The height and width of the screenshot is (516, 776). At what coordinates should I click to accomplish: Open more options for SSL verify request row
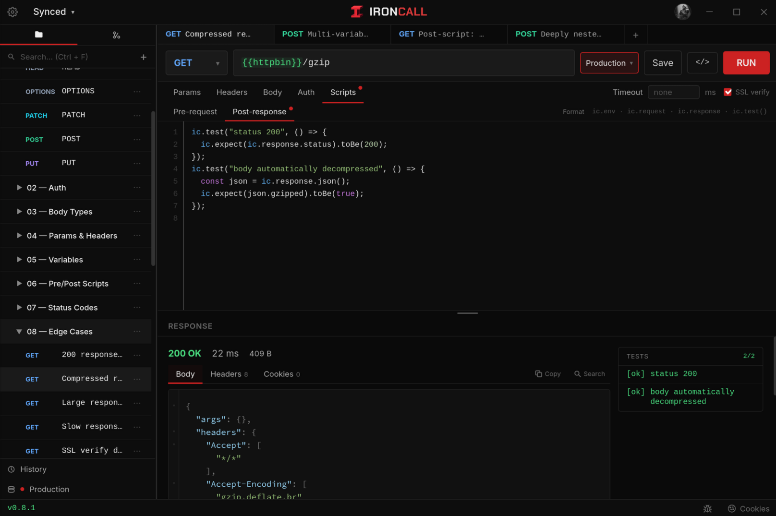coord(137,451)
